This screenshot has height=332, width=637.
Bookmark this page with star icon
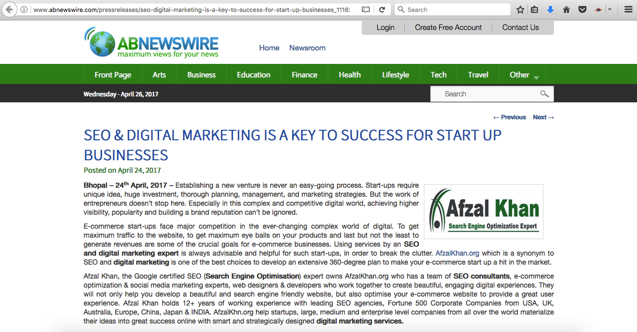520,9
